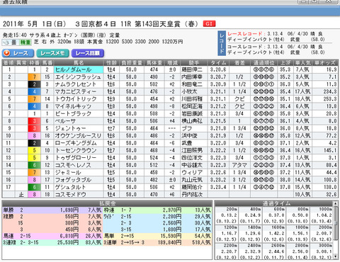Image resolution: width=340 pixels, height=262 pixels.
Task: Select horse ビートブラック
Action: tap(79, 113)
